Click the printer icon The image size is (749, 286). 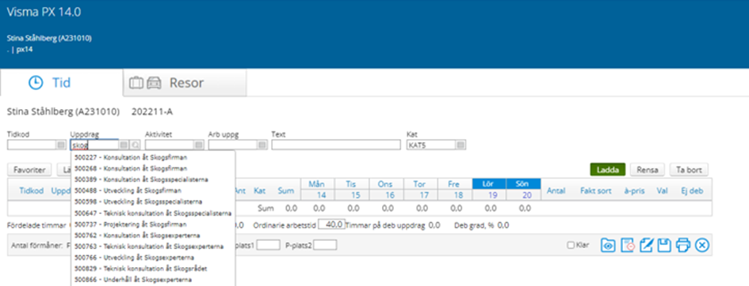coord(683,245)
